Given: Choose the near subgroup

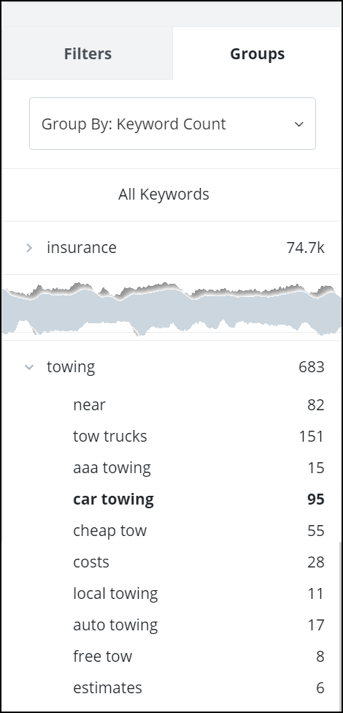Looking at the screenshot, I should point(199,404).
